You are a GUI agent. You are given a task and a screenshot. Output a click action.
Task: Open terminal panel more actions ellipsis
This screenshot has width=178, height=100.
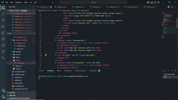(169, 71)
